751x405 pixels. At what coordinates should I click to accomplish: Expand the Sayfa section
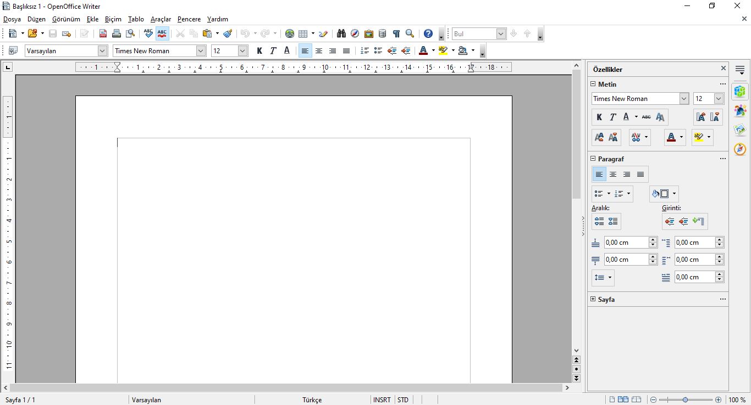(x=593, y=299)
